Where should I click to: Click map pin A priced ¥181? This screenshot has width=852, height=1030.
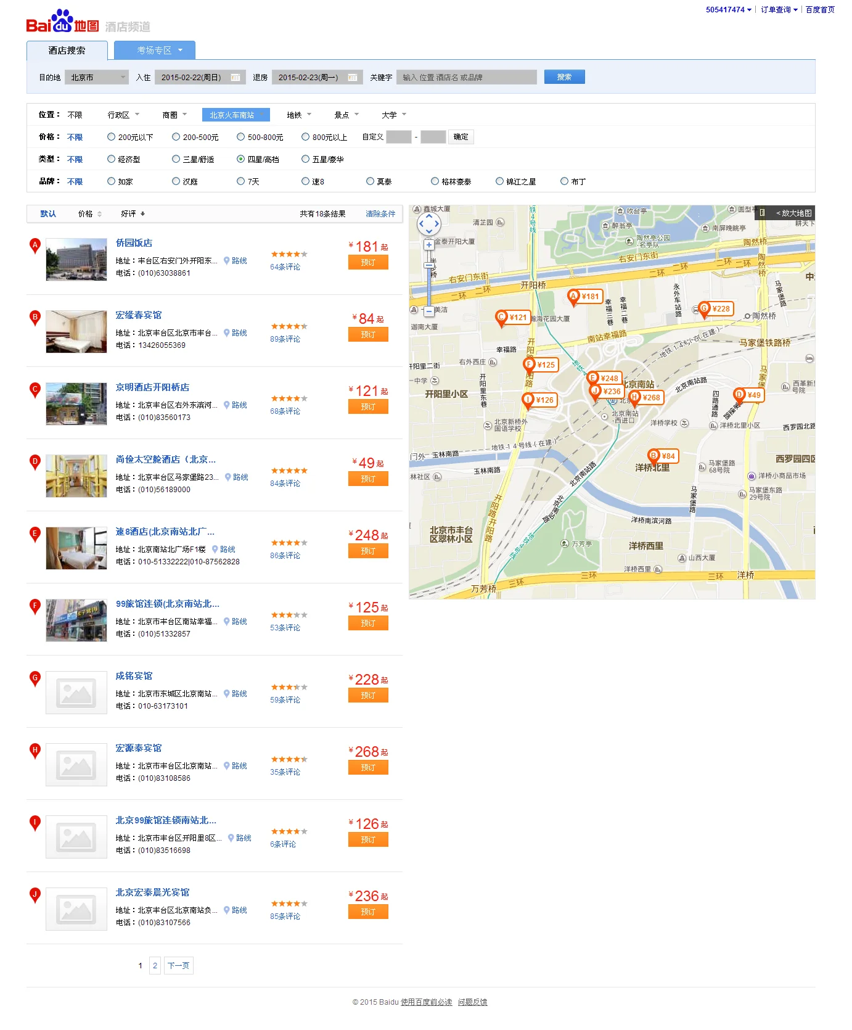tap(584, 297)
